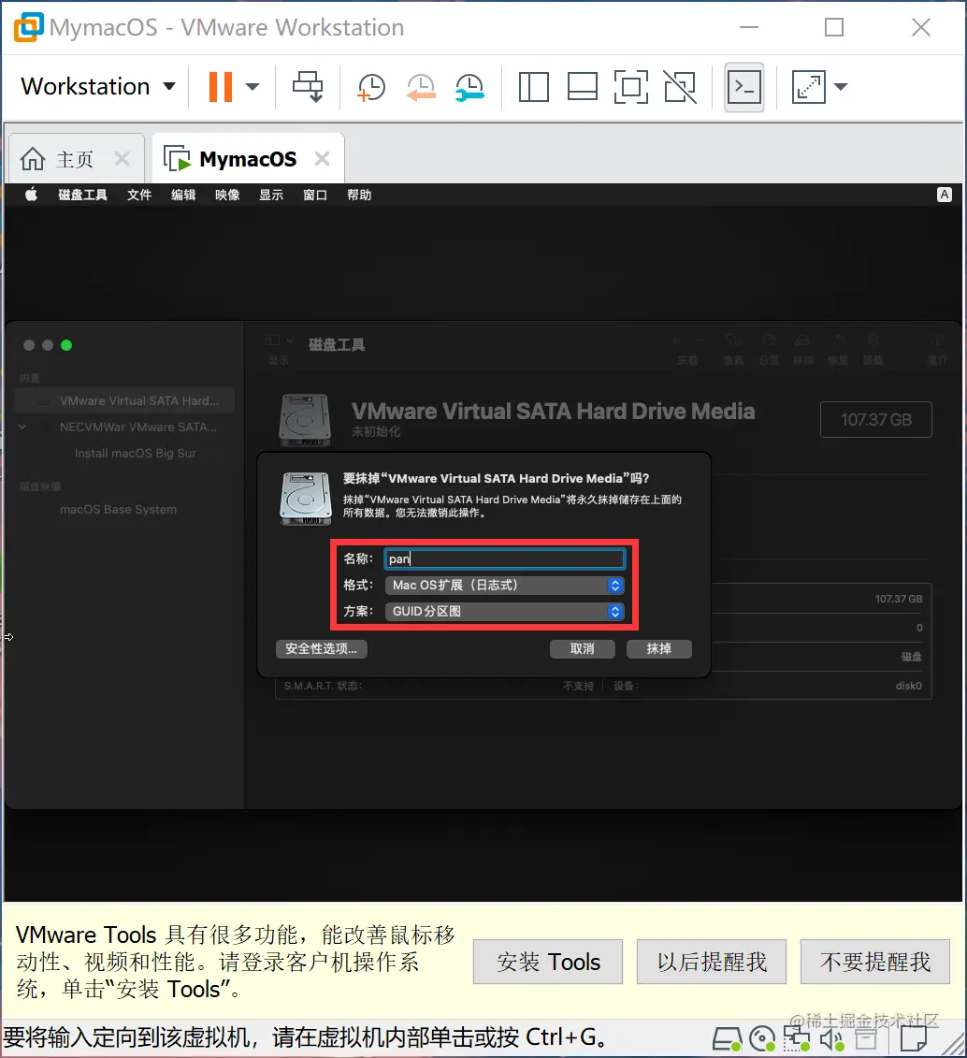Click the sound card status bar icon
The height and width of the screenshot is (1058, 967).
point(832,1040)
